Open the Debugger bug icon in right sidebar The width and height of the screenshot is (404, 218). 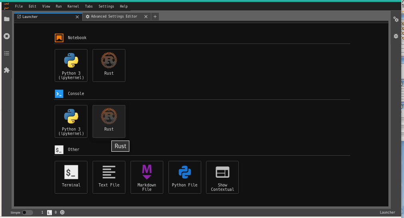pos(396,36)
